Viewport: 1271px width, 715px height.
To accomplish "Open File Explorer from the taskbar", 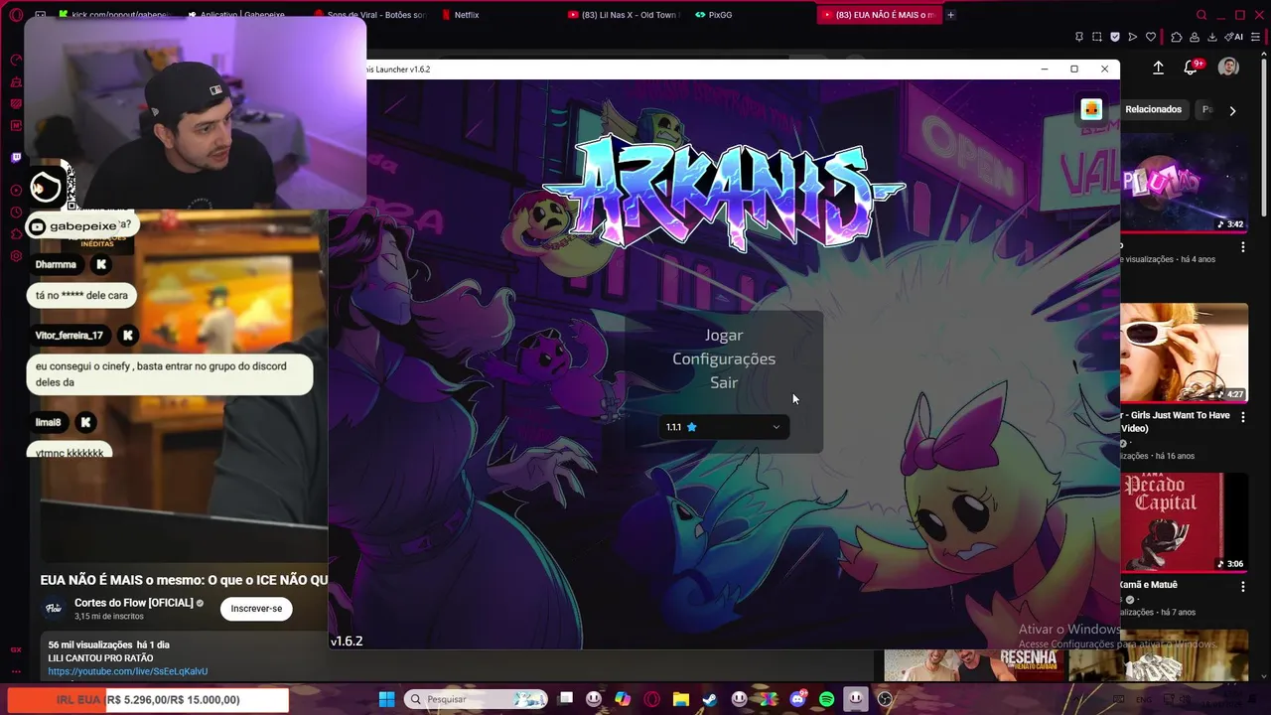I will [x=681, y=699].
